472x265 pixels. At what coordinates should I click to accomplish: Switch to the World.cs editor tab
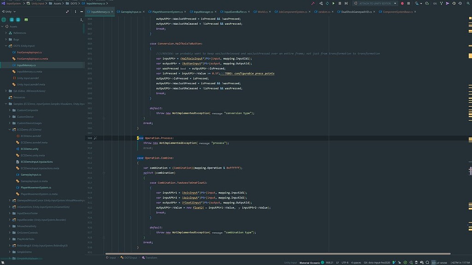click(x=261, y=12)
